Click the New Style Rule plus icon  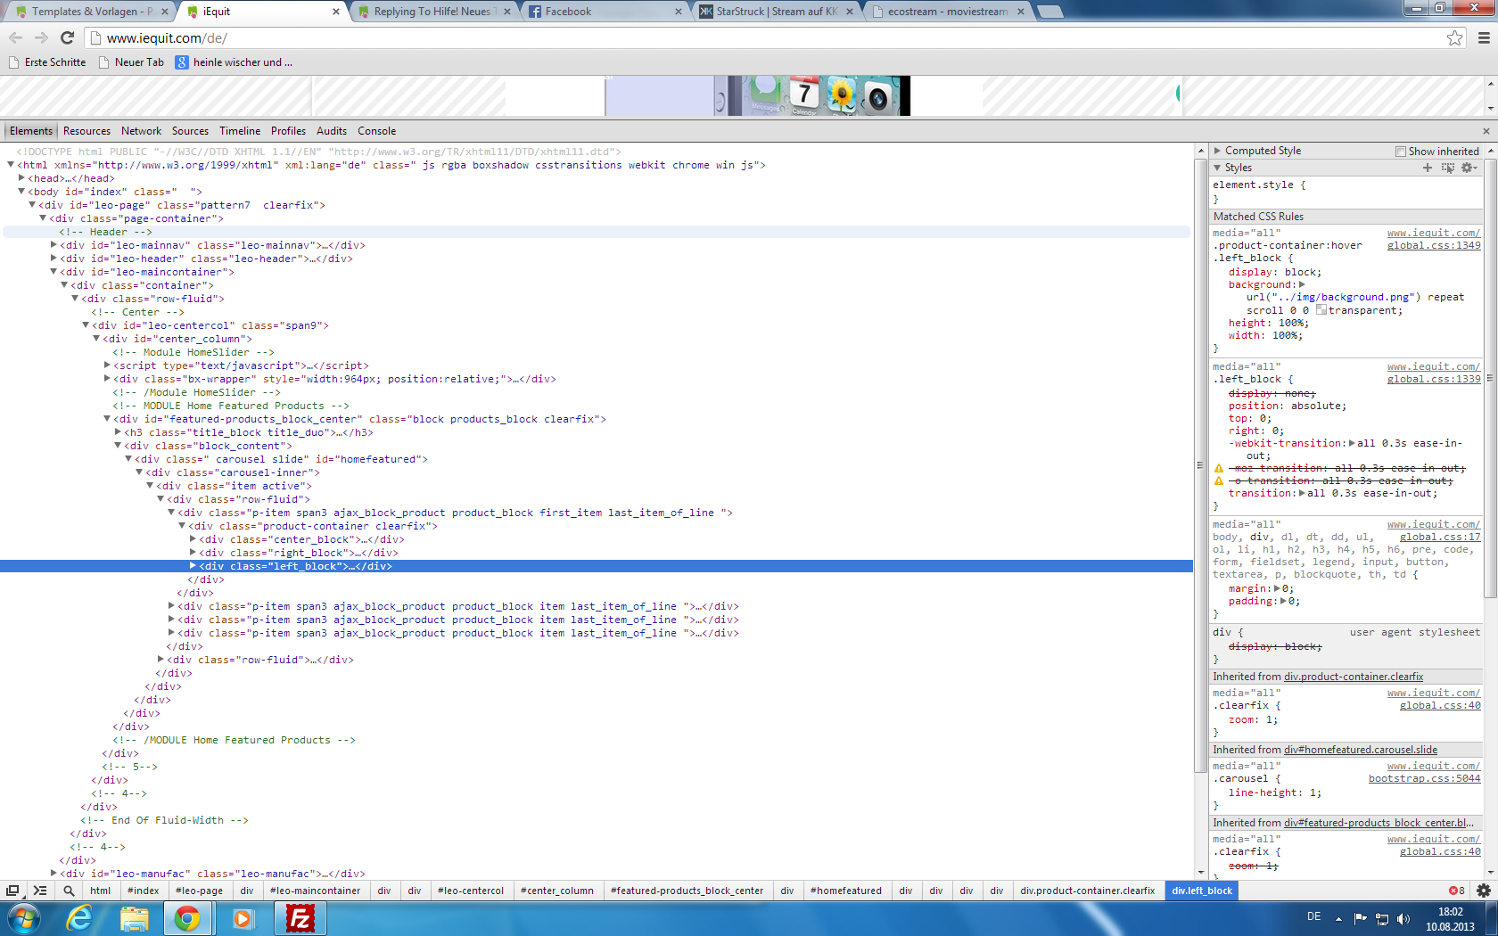pyautogui.click(x=1428, y=168)
